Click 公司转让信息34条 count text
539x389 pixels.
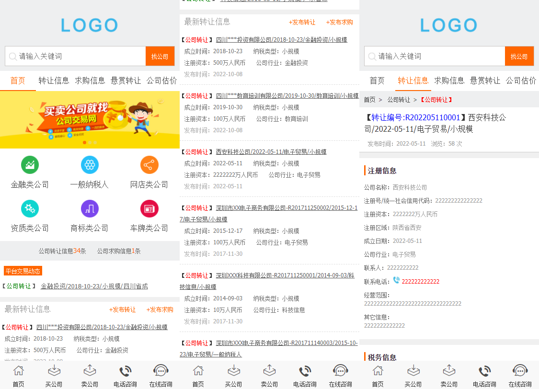click(62, 251)
